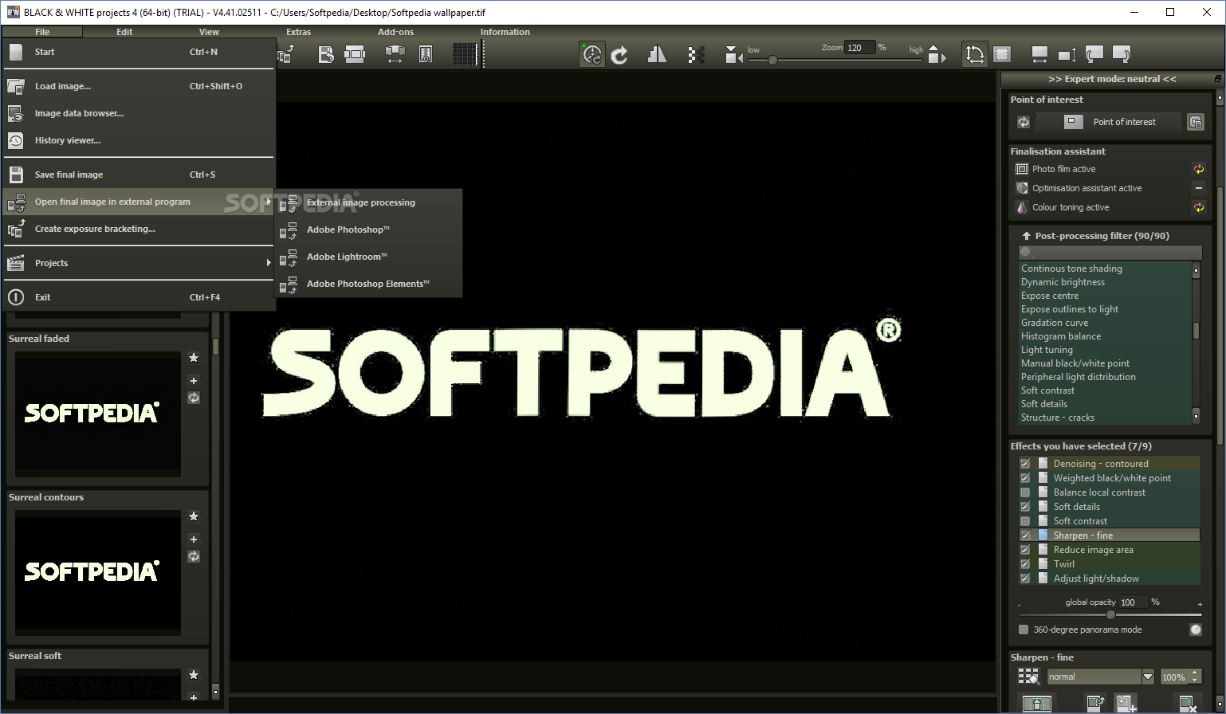Click the dashed selection rectangle toolbar icon

(1002, 54)
